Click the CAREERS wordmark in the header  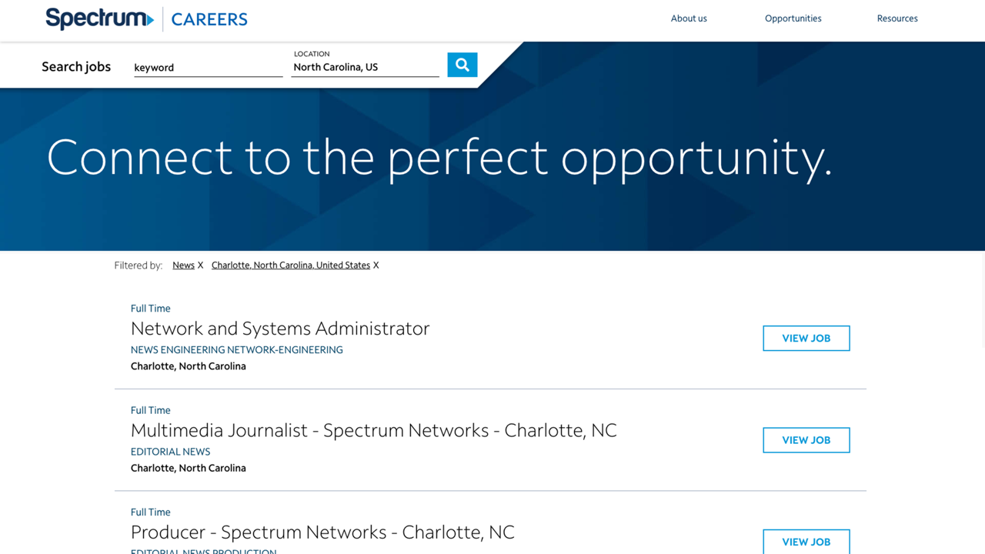point(209,19)
